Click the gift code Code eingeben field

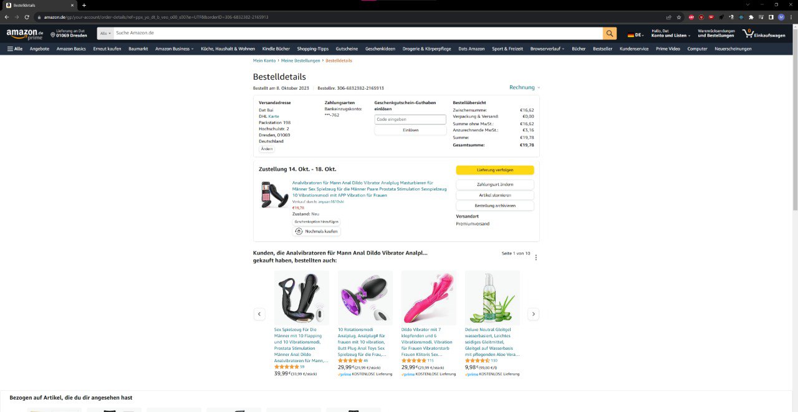tap(410, 119)
